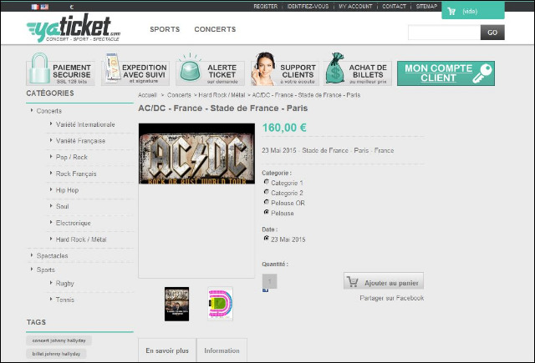Click the GO search button
Screen dimensions: 535x363
coord(492,33)
